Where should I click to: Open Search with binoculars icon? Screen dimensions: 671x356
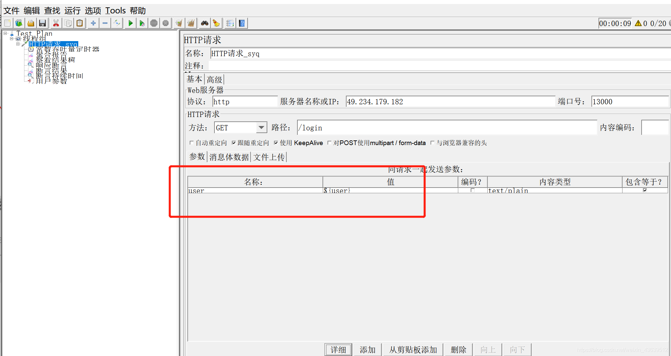(205, 23)
